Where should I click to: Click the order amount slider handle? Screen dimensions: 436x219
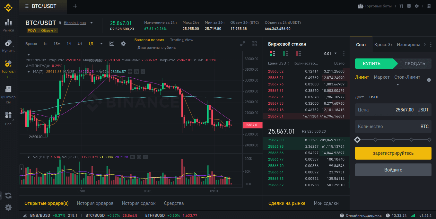pos(357,140)
